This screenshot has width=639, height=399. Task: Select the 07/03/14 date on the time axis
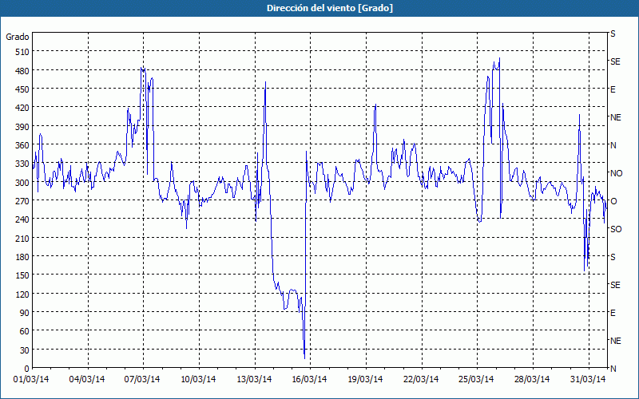click(x=142, y=380)
